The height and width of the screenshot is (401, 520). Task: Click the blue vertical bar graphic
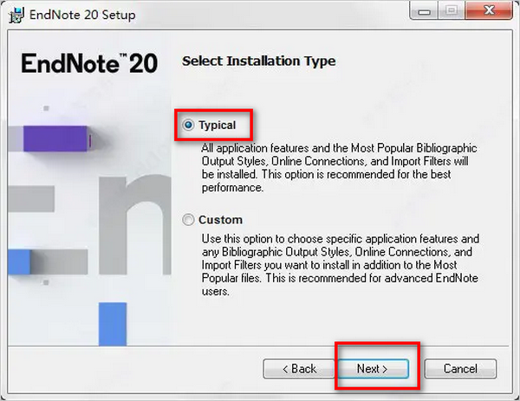pos(113,324)
